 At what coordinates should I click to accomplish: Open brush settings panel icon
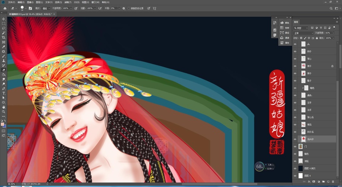tap(30, 8)
